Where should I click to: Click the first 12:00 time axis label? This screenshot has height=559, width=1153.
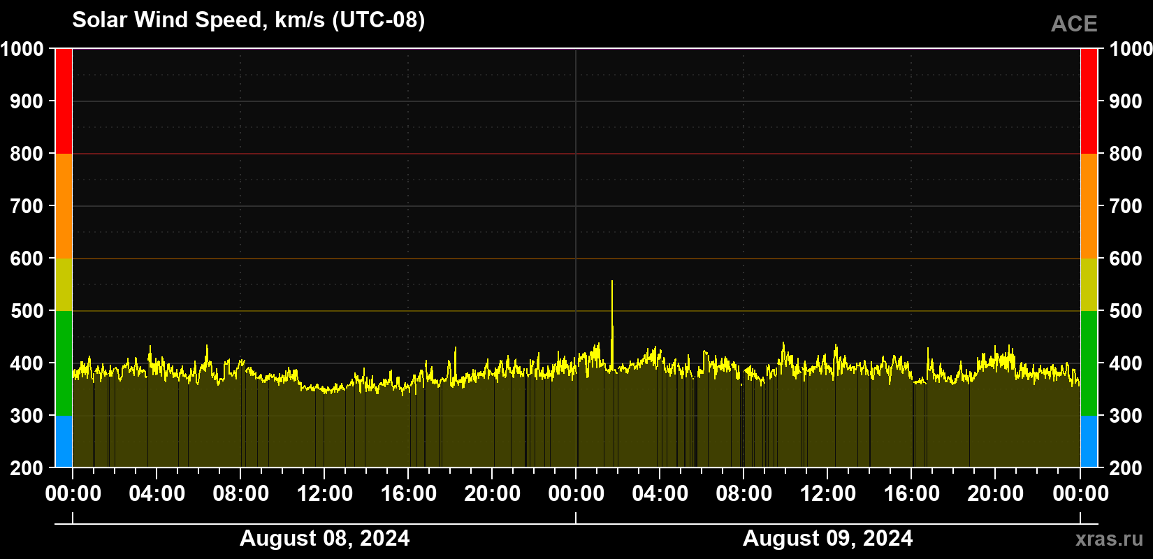(324, 494)
